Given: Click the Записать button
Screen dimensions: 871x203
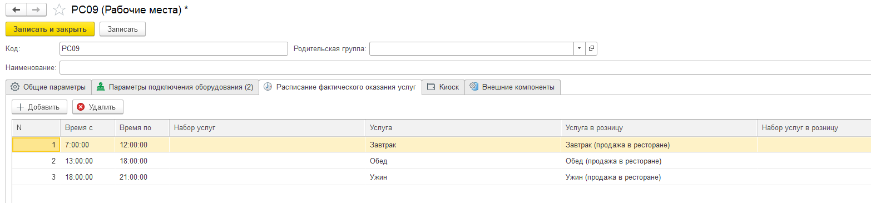Looking at the screenshot, I should 122,29.
